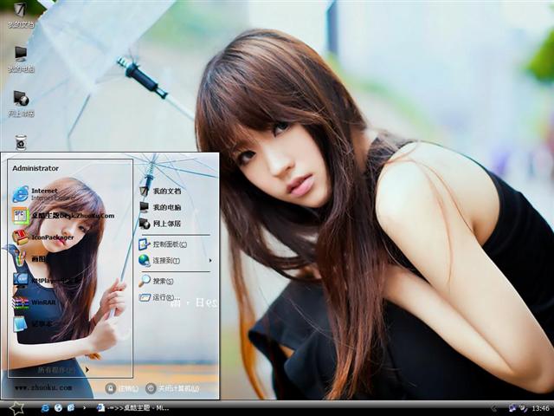Open 画图 paint program in Start menu
Image resolution: width=554 pixels, height=416 pixels.
29,258
